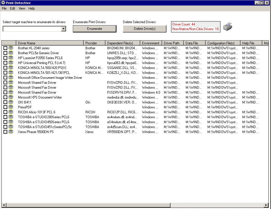Click the 'Windows 4.0' environment cell
This screenshot has width=271, height=209.
[151, 92]
